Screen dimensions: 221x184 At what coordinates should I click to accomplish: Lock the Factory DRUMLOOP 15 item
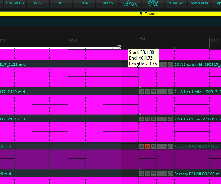click(142, 146)
